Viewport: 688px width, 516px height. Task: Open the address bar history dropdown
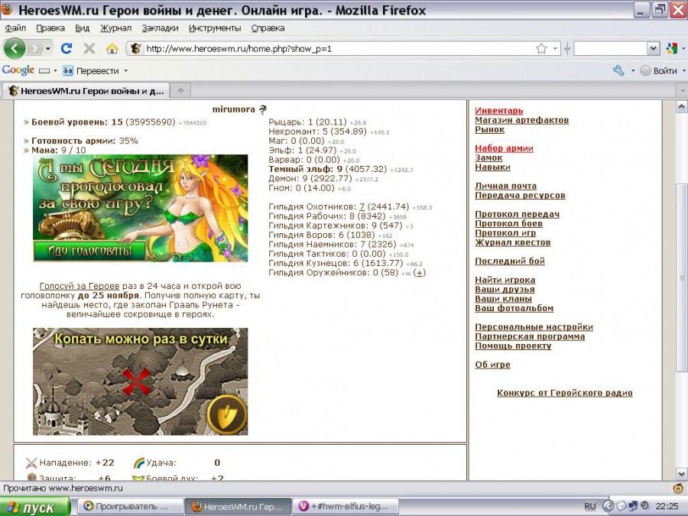(556, 48)
